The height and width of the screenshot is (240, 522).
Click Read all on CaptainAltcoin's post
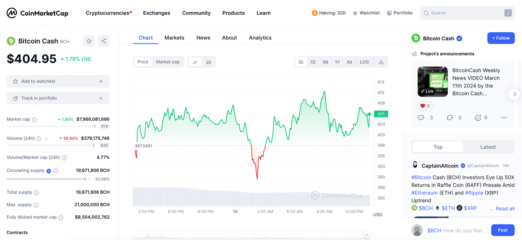point(505,208)
